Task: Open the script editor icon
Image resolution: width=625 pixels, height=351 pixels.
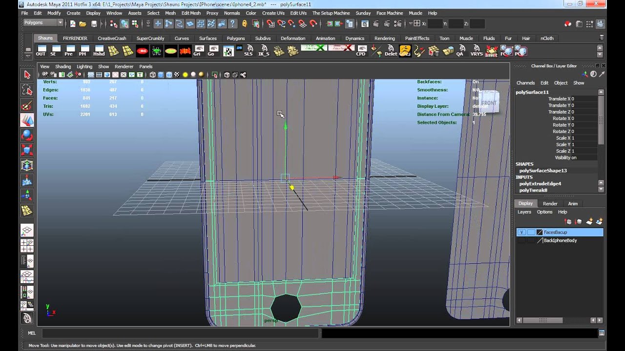Action: pos(602,333)
